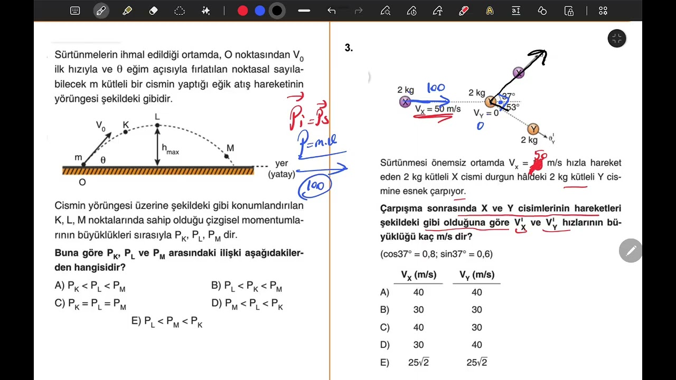Activate the sparkle magic tool
Screen dimensions: 676x380
click(x=205, y=11)
